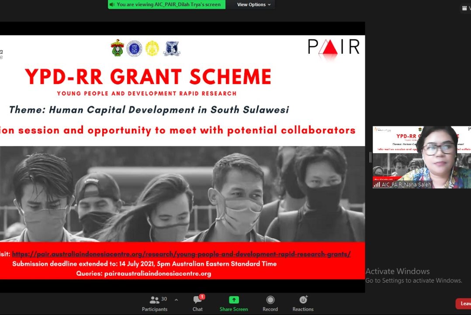Open the Participants panel
471x315 pixels.
(x=154, y=304)
